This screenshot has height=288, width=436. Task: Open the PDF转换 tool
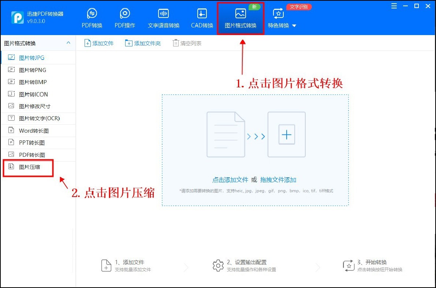click(x=92, y=17)
